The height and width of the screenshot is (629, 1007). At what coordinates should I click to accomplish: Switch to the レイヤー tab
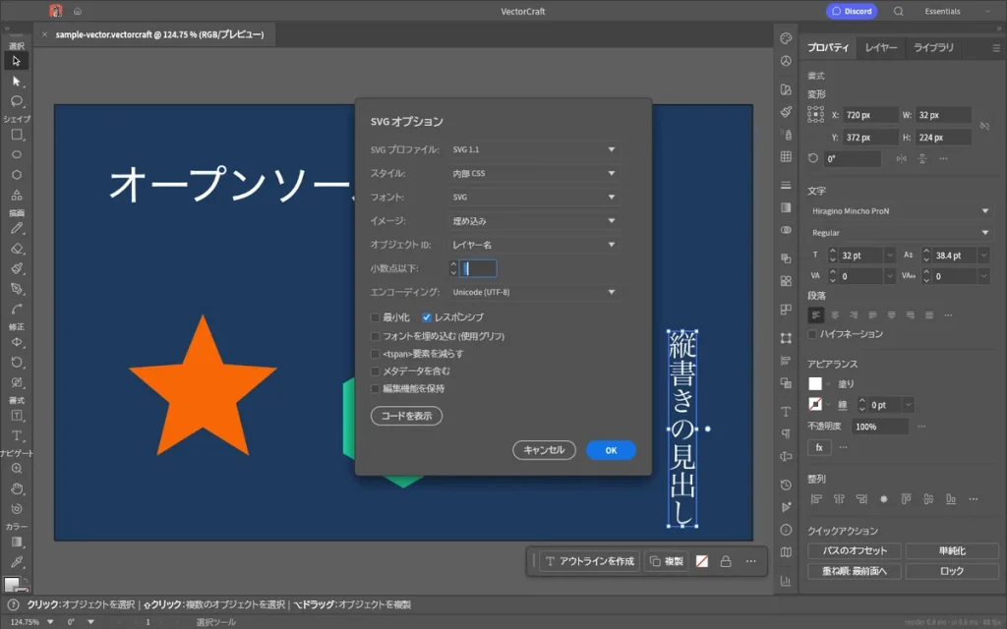pyautogui.click(x=880, y=47)
